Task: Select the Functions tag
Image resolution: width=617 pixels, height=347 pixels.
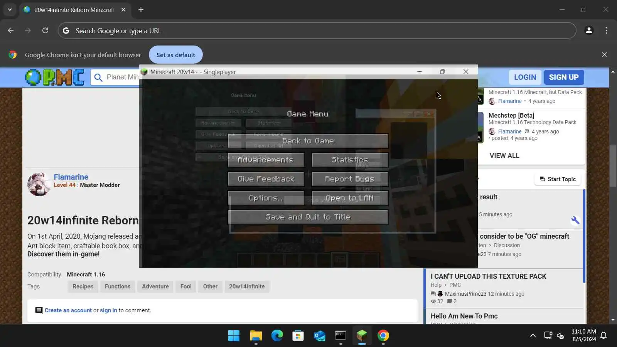Action: (x=118, y=286)
